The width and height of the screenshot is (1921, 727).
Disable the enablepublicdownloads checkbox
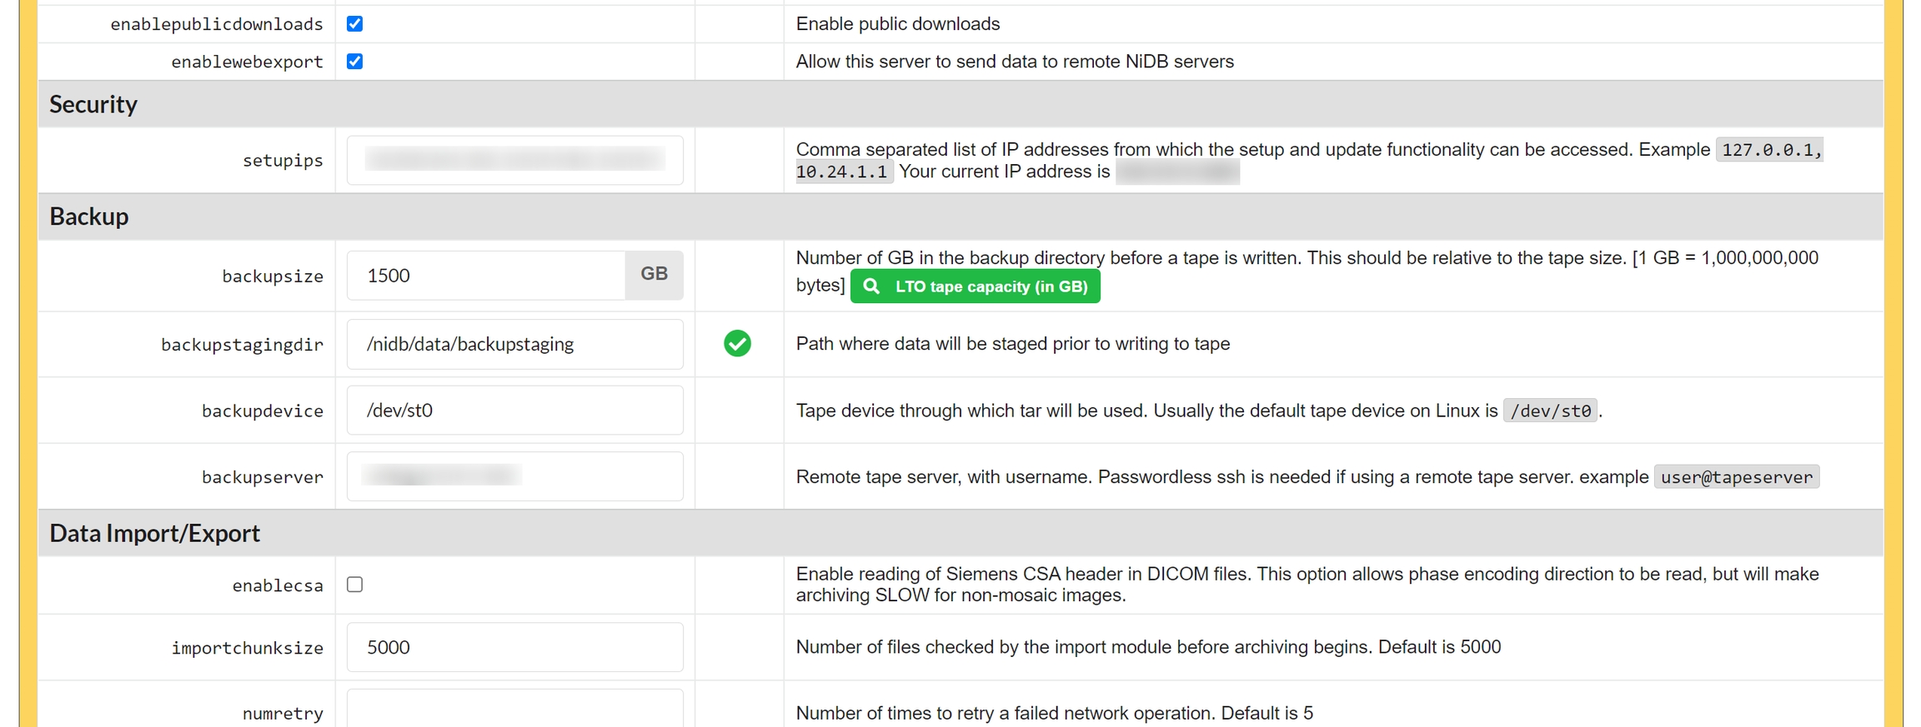coord(355,24)
